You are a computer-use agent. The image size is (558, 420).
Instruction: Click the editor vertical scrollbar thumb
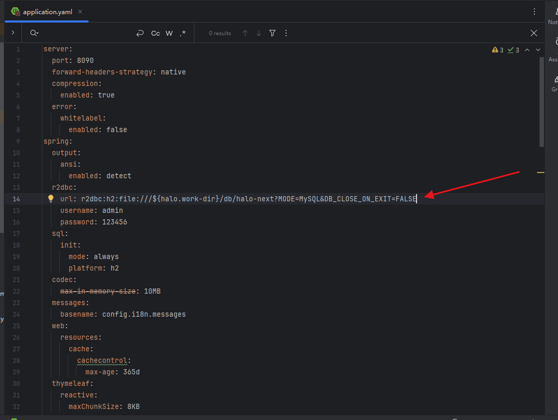(x=542, y=102)
